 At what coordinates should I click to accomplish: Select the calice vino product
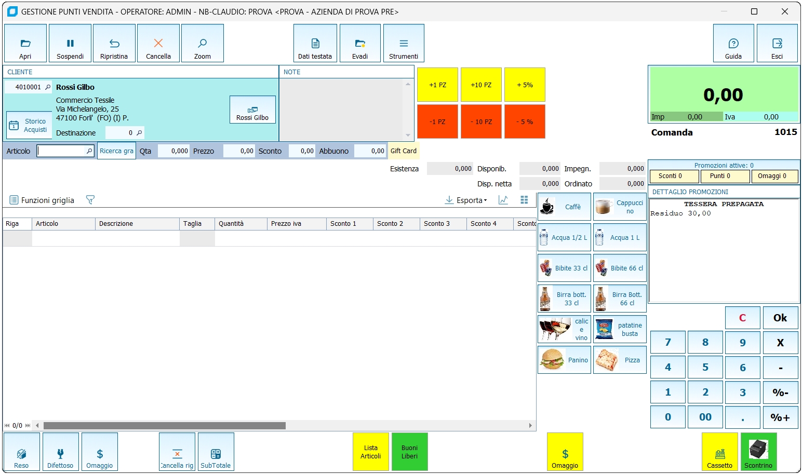pos(564,329)
